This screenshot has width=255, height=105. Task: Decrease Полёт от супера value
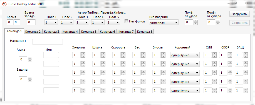218,24
